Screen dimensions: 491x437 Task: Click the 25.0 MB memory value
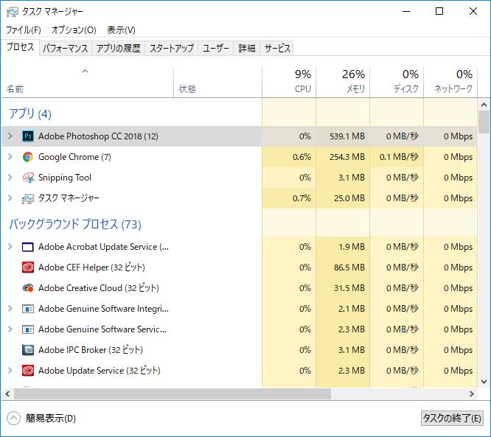349,198
